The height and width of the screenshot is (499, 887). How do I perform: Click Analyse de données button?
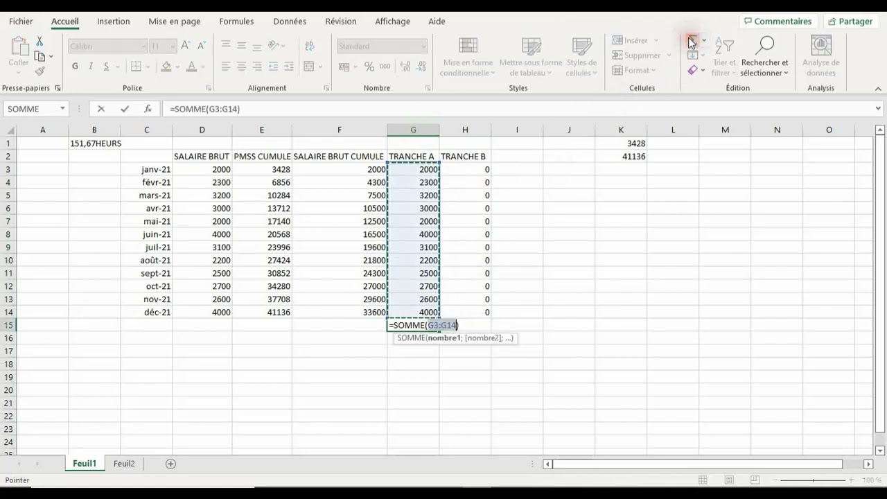[x=820, y=56]
